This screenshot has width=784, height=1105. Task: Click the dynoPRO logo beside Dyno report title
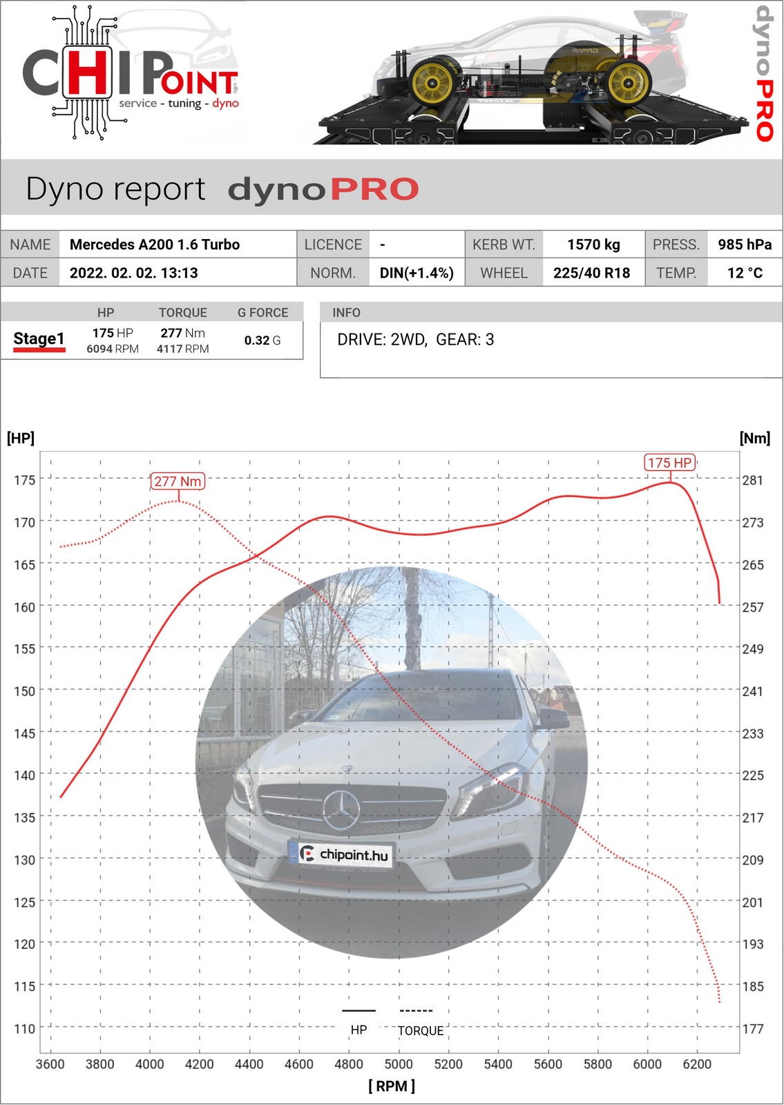[x=323, y=189]
